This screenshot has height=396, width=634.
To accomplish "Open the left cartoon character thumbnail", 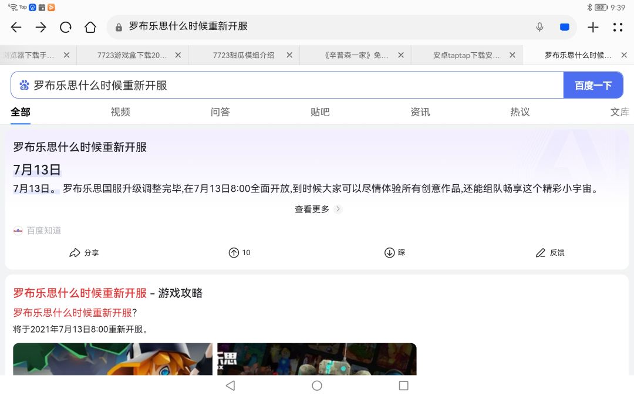I will [x=112, y=359].
